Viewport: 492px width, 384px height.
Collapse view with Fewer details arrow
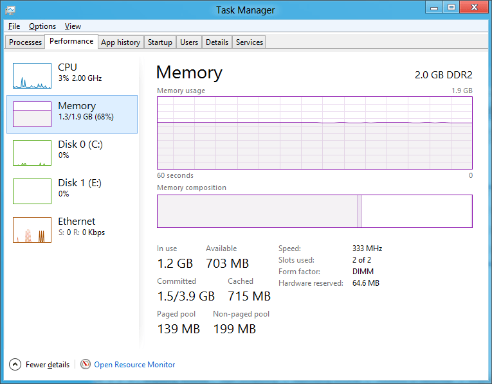click(x=15, y=364)
